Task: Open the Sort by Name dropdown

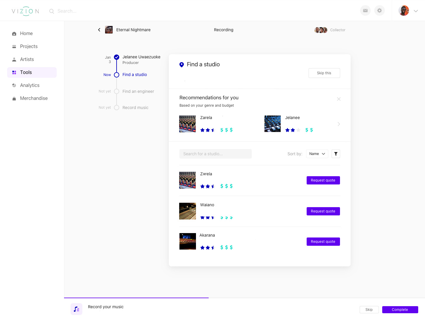Action: [x=317, y=154]
